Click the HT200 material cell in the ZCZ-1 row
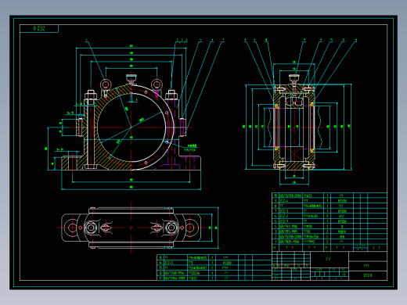 342,221
